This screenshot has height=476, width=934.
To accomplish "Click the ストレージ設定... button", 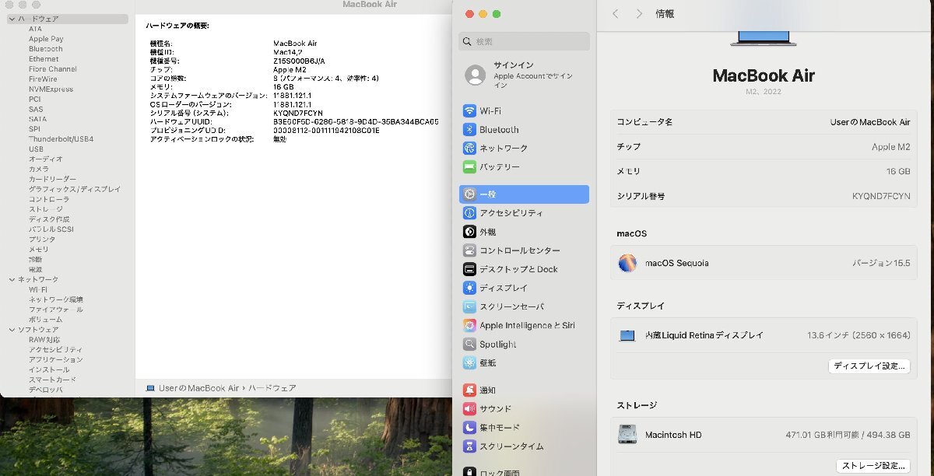I will click(873, 466).
